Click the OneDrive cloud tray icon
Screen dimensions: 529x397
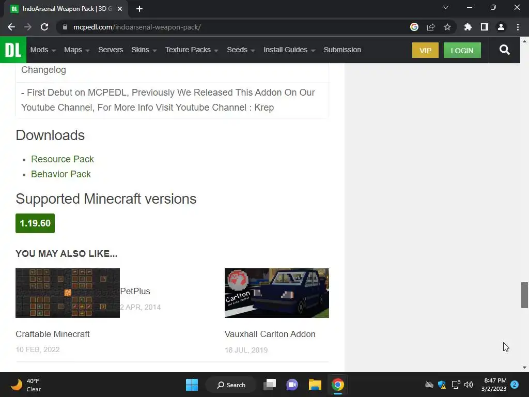tap(429, 385)
